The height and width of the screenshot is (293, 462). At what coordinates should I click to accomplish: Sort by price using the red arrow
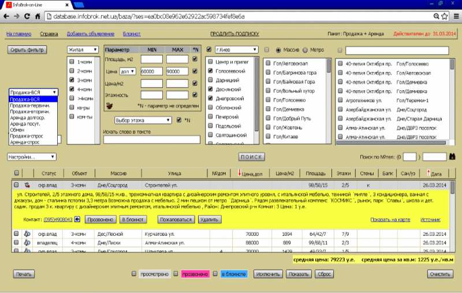[240, 173]
